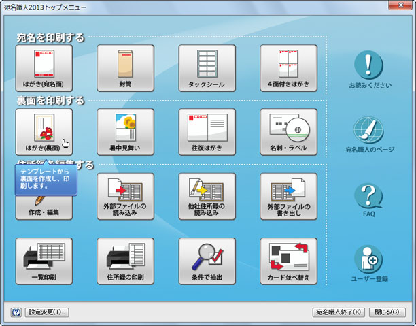Image resolution: width=416 pixels, height=326 pixels.
Task: Open タックシール label sheet printing
Action: (x=207, y=68)
